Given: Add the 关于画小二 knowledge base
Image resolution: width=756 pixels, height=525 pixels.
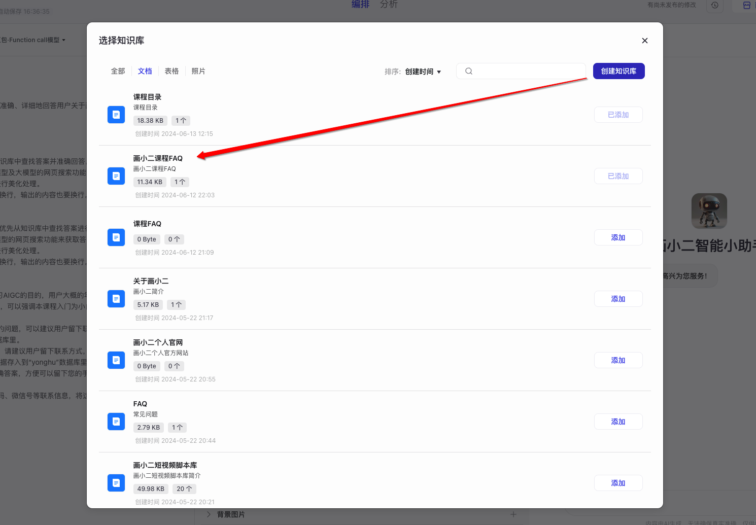Looking at the screenshot, I should click(x=618, y=299).
